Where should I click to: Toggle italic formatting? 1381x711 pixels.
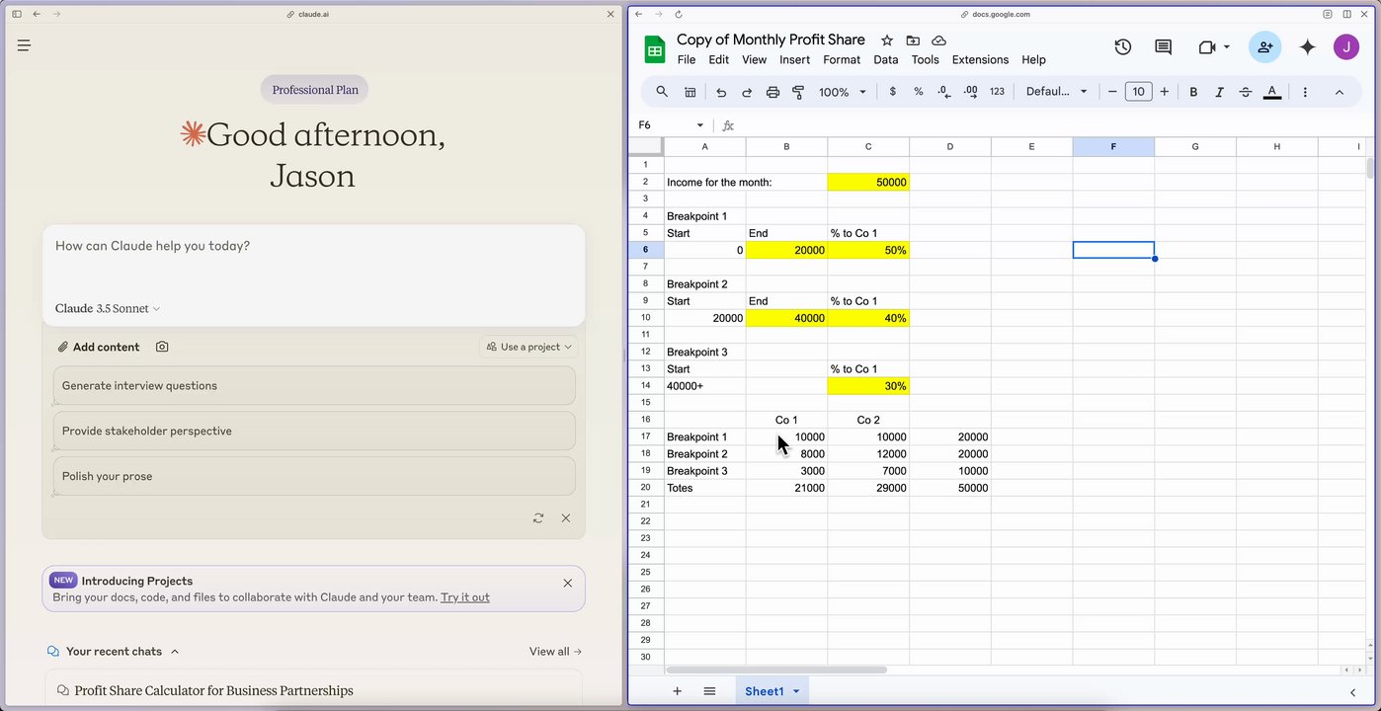[x=1219, y=92]
